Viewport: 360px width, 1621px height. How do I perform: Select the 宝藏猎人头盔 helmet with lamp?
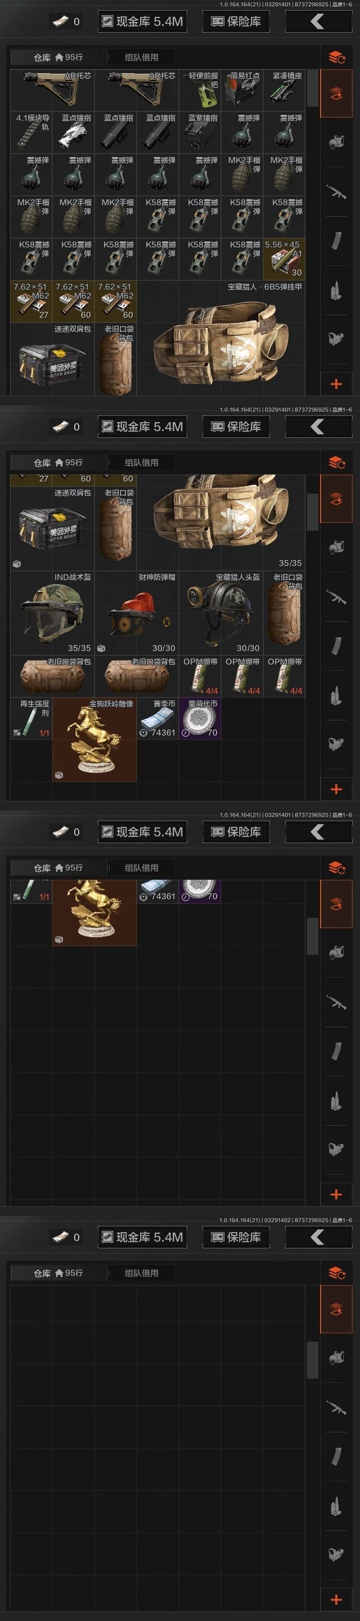[x=221, y=613]
